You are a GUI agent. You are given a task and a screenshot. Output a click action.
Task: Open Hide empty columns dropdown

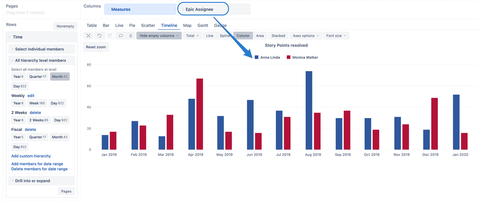point(159,36)
